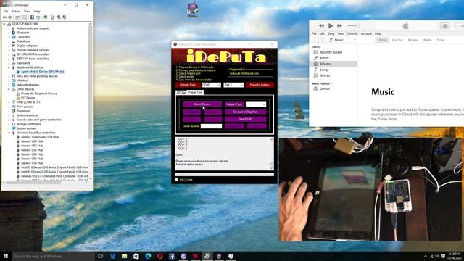464x261 pixels.
Task: Switch to the A5 Chip tab
Action: click(x=181, y=93)
